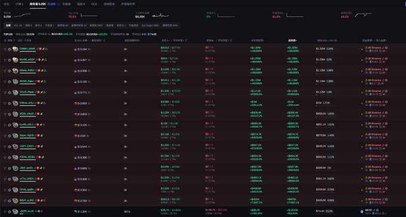Click the round icon after Binance in $1.29M row
This screenshot has height=217, width=406.
[386, 58]
